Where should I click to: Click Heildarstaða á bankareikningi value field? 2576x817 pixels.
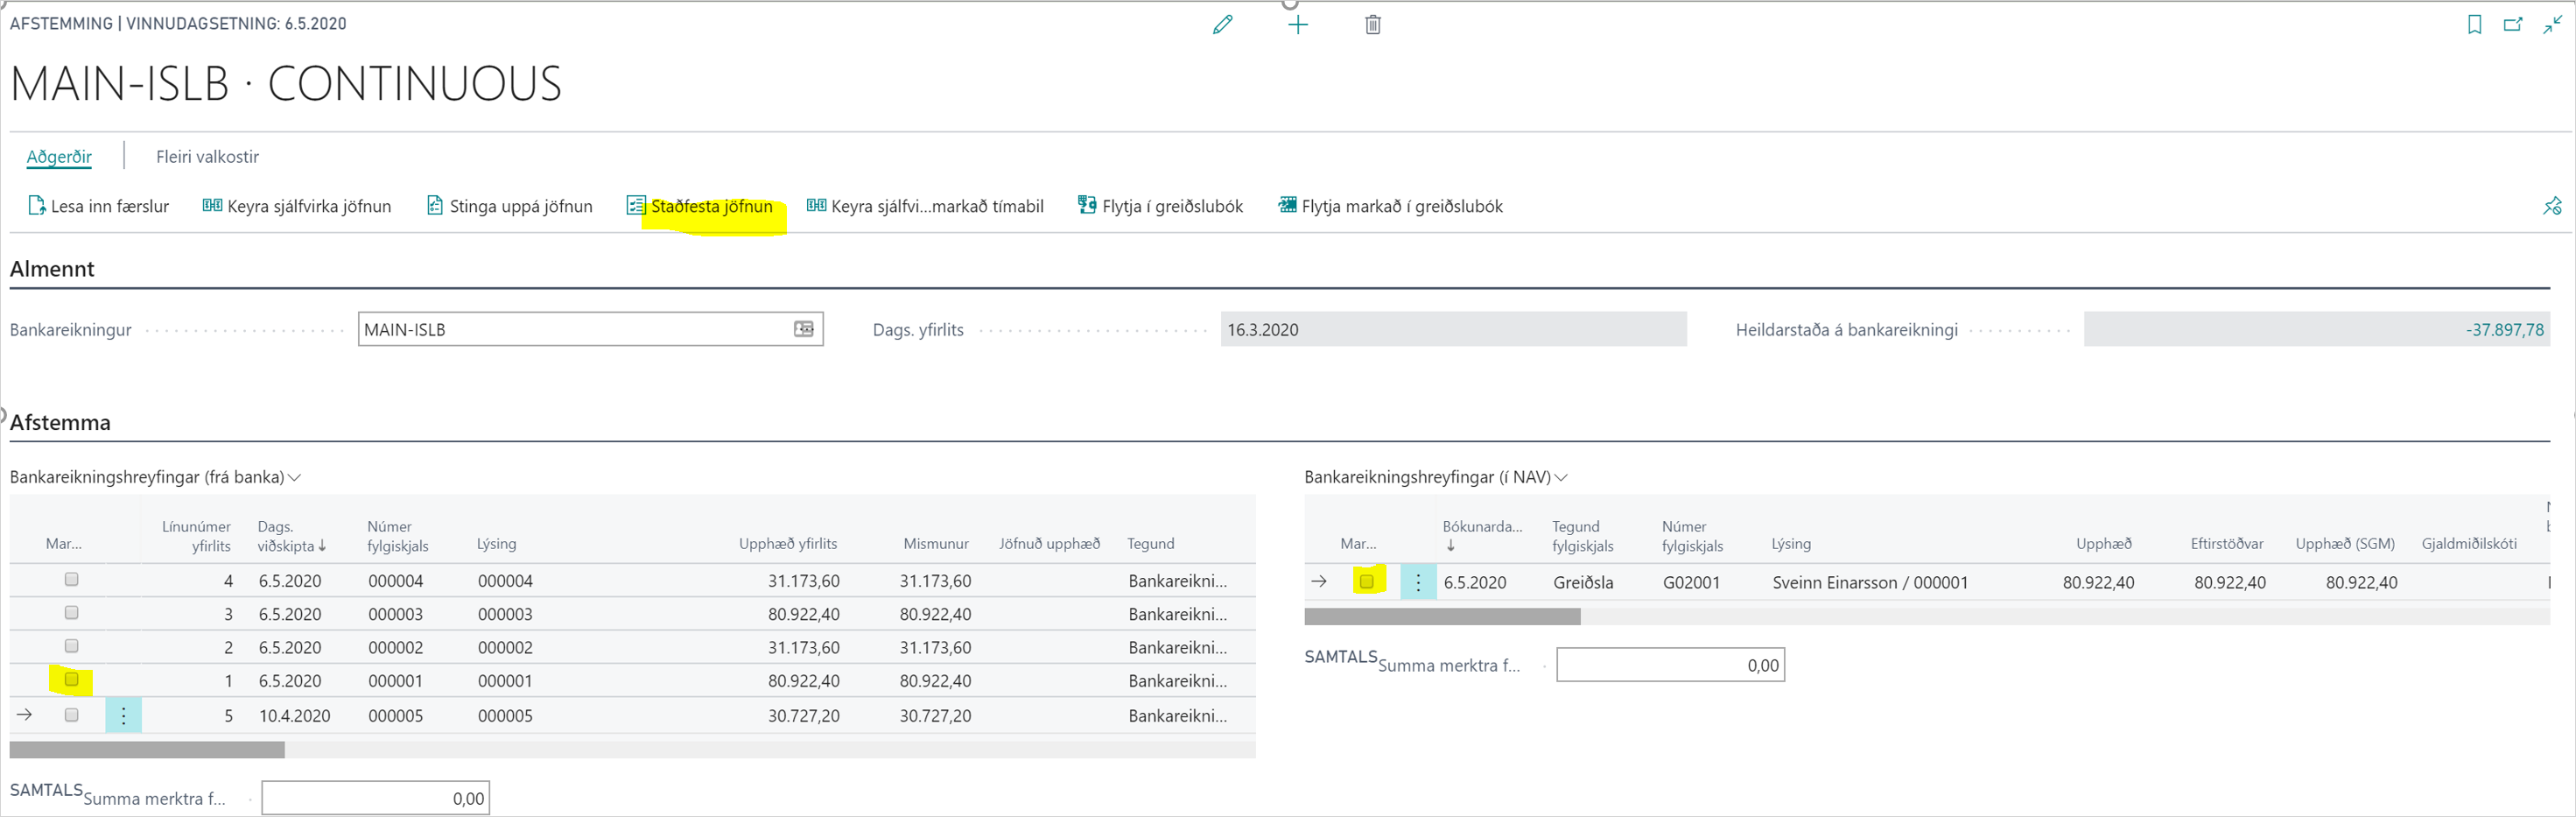pyautogui.click(x=2316, y=329)
